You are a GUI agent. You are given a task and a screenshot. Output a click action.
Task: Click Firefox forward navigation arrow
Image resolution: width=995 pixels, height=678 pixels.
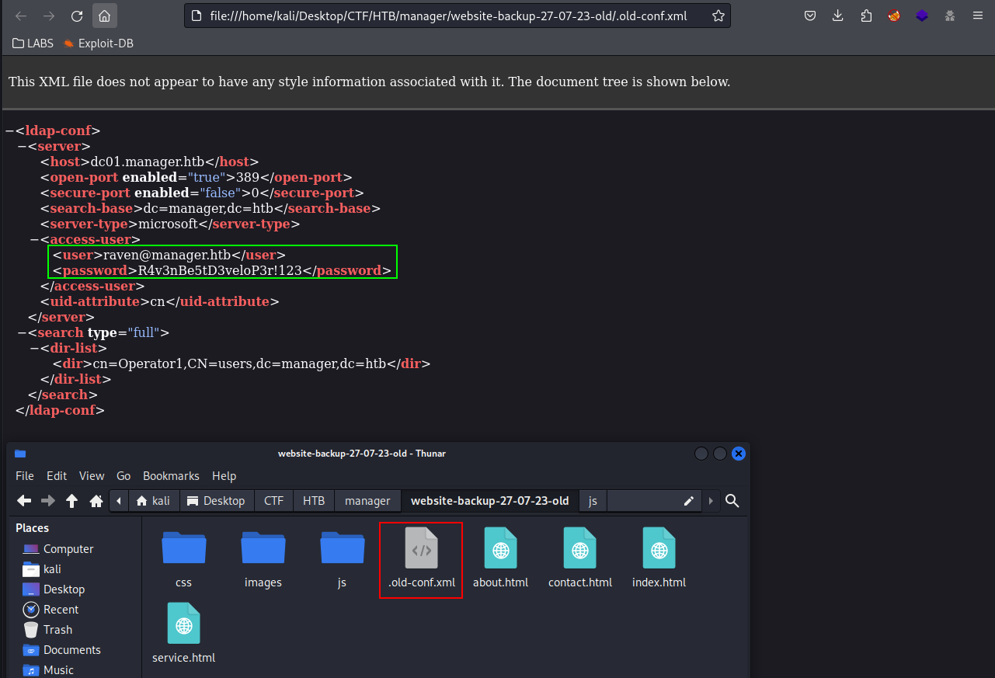coord(49,16)
